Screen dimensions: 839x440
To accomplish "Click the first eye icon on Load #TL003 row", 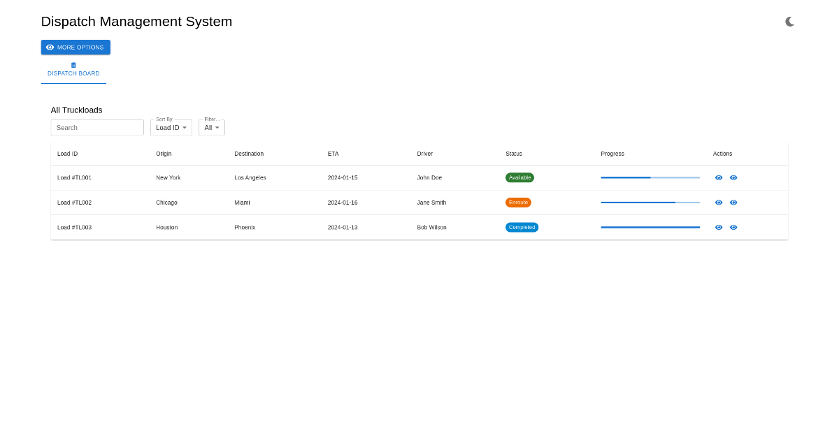I will [719, 227].
